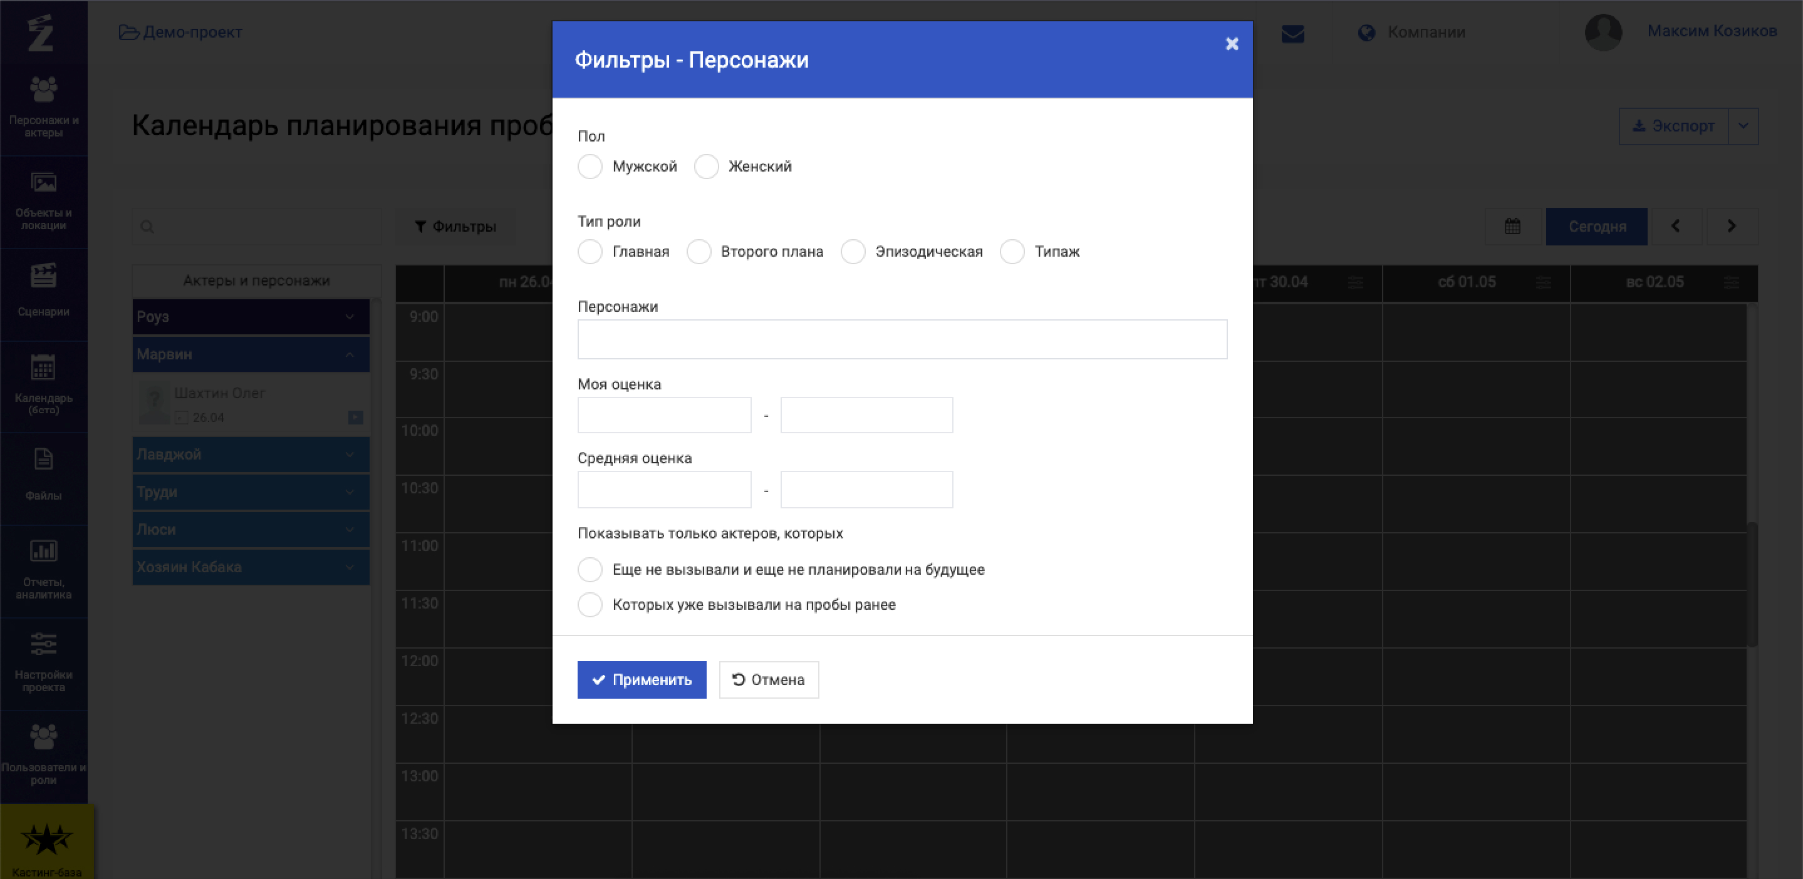Click user avatar icon
This screenshot has width=1803, height=879.
click(x=1604, y=32)
